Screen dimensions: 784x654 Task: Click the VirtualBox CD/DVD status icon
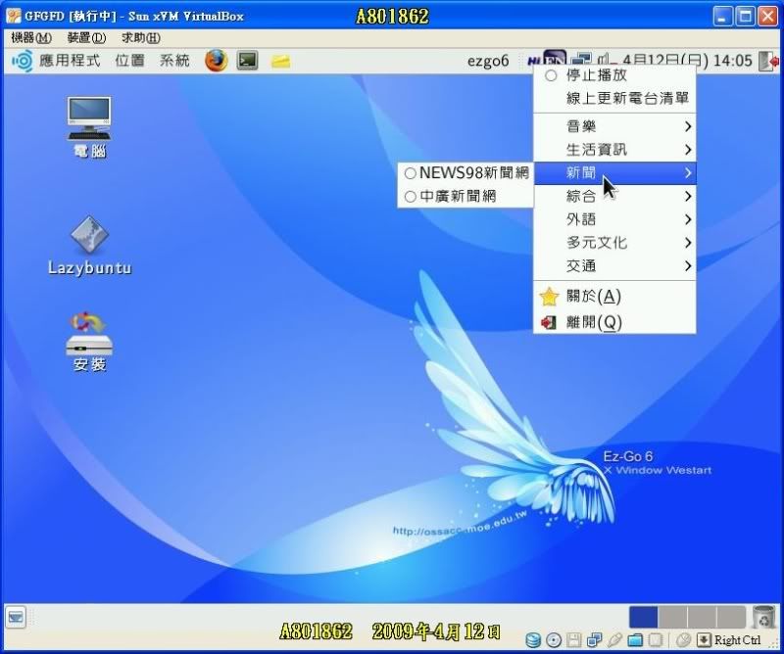pyautogui.click(x=554, y=640)
